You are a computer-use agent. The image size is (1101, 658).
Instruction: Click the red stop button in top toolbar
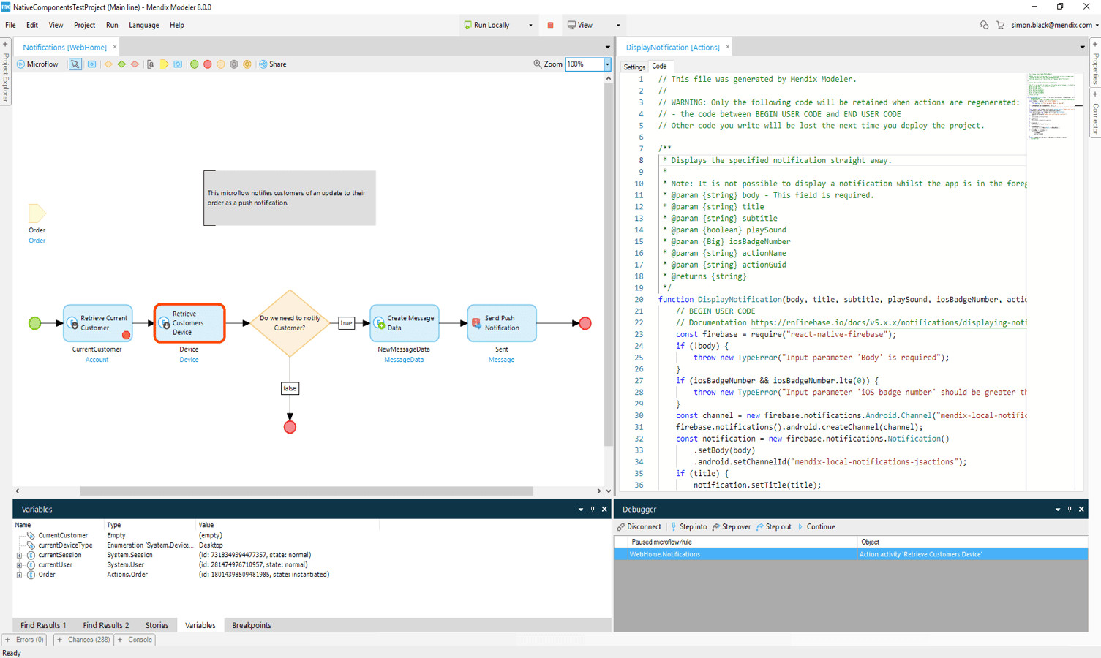550,25
